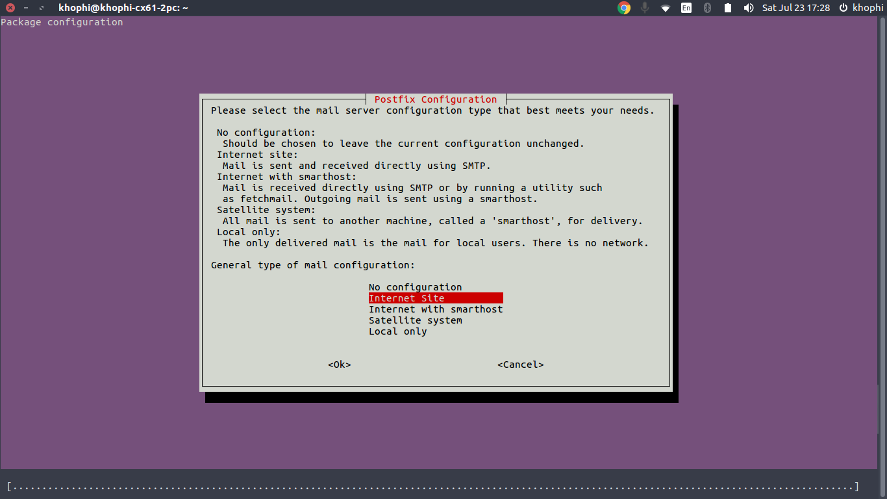Open the microphone indicator in top bar
The image size is (887, 499).
point(645,8)
